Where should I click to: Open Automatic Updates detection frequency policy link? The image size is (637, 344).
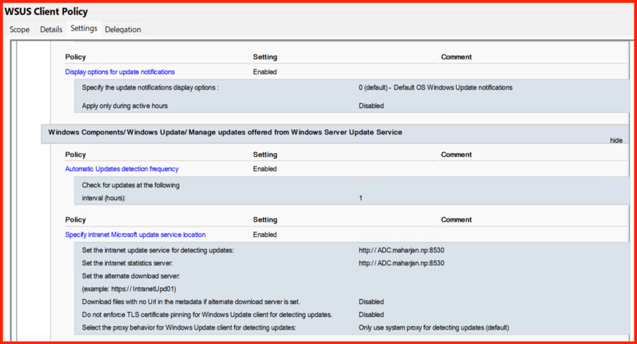(x=122, y=169)
